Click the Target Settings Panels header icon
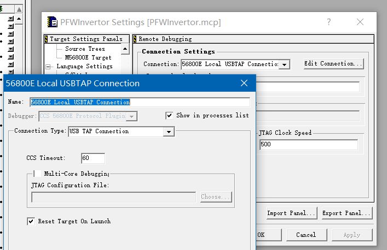The image size is (387, 250). [x=46, y=39]
